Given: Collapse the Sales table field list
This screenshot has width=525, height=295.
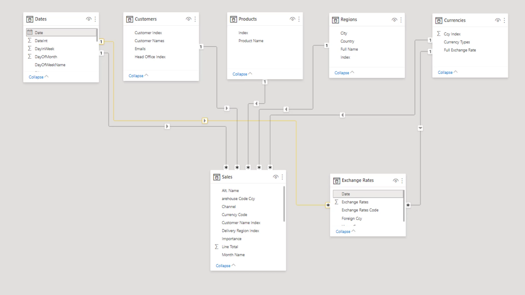Looking at the screenshot, I should 225,266.
